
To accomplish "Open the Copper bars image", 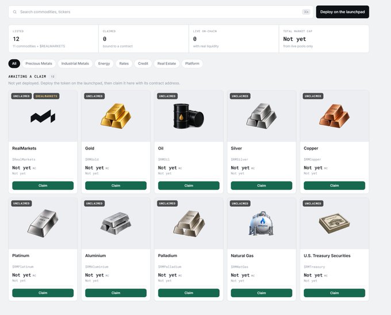I will point(335,116).
